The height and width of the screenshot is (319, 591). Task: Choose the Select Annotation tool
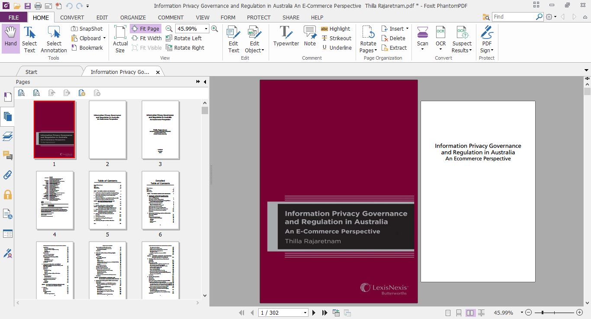(54, 39)
